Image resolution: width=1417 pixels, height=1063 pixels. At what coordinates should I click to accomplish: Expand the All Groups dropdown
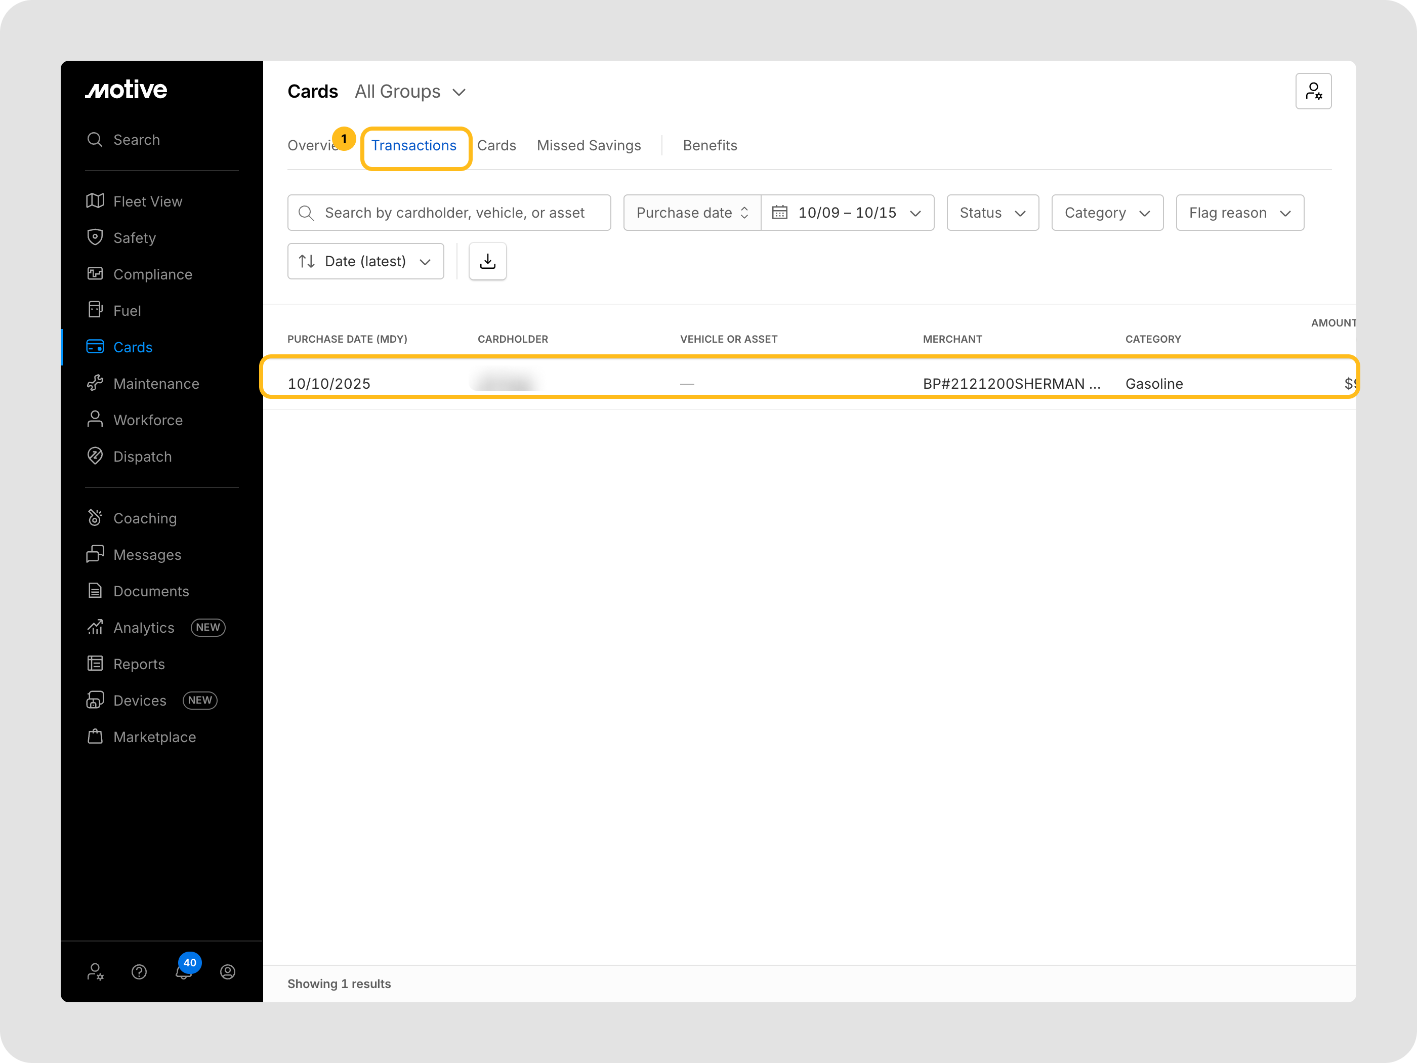tap(410, 92)
